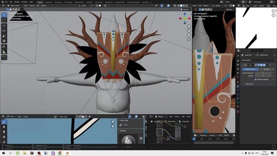
Task: Select the Draw brush tool in image editor
Action: click(4, 122)
